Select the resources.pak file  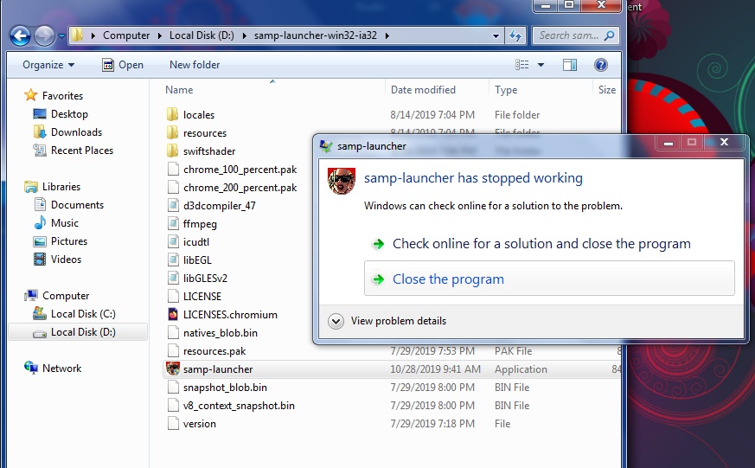214,351
